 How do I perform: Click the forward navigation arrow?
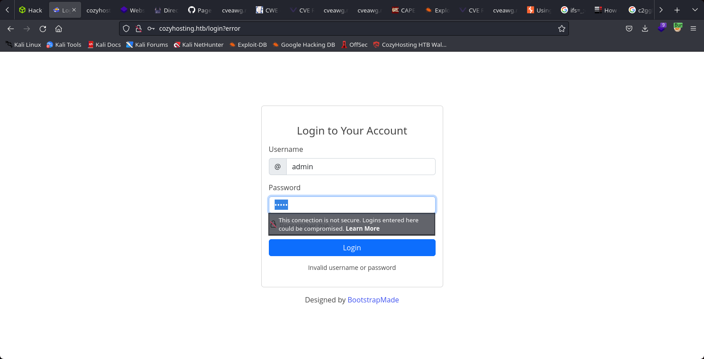pyautogui.click(x=27, y=29)
